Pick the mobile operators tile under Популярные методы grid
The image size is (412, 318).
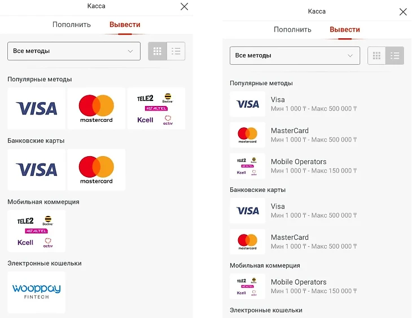tap(156, 108)
